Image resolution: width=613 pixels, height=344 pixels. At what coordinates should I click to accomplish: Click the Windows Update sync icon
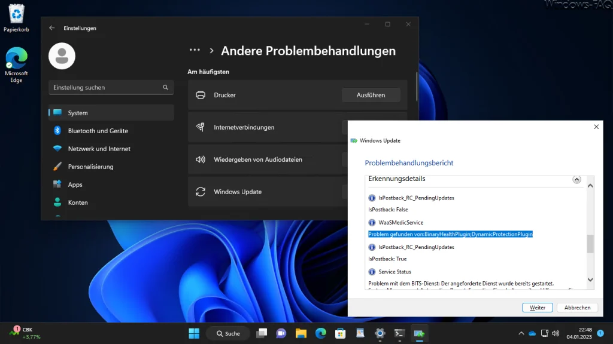[201, 192]
